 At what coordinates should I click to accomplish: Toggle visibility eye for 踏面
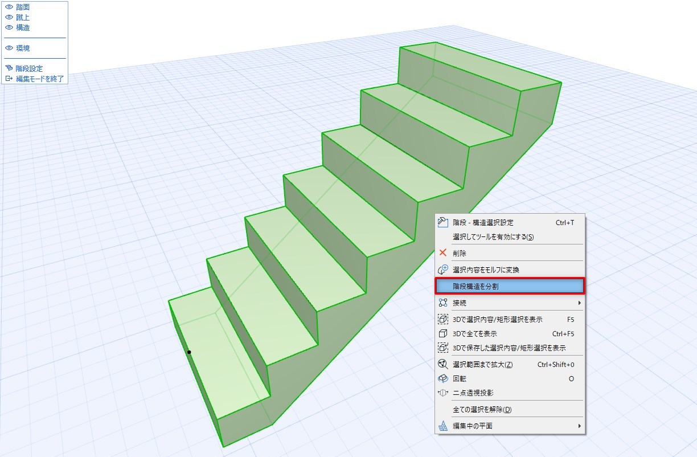click(x=9, y=7)
